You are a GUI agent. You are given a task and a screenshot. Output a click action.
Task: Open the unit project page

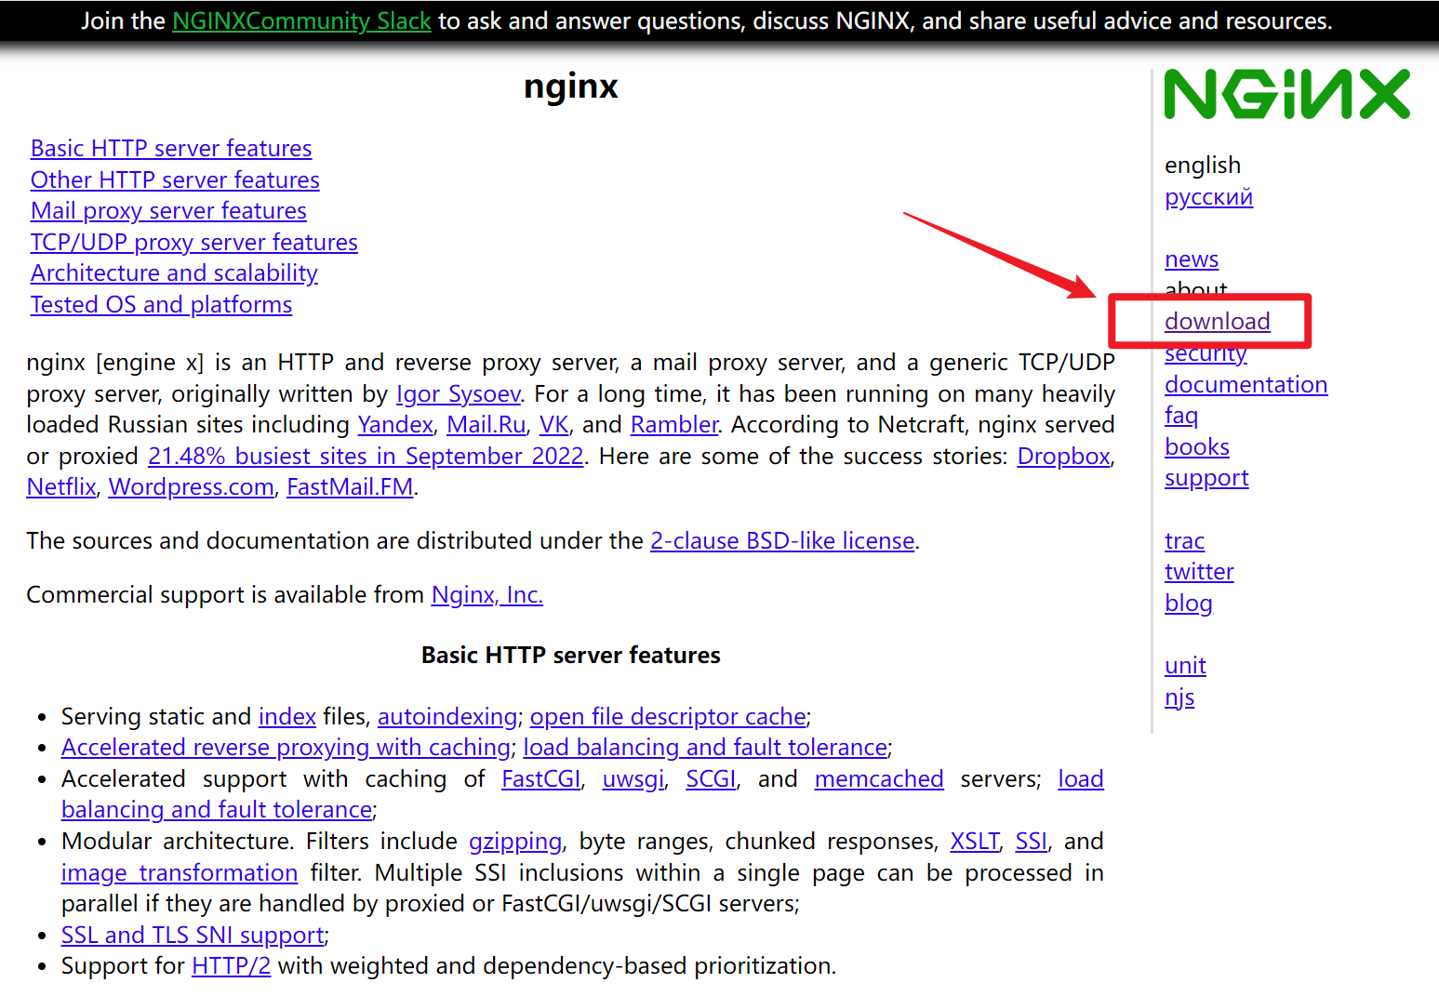point(1184,665)
